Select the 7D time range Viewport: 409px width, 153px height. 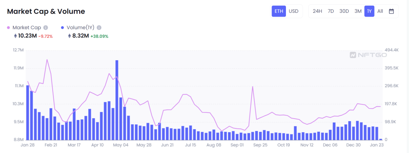(331, 11)
